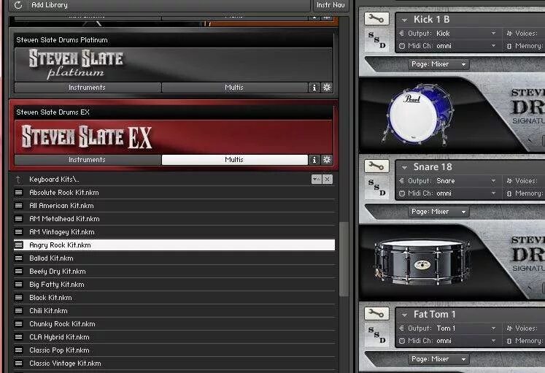Open Multis tab of Steven Slate Drums Platinum
The width and height of the screenshot is (545, 373).
(x=235, y=88)
